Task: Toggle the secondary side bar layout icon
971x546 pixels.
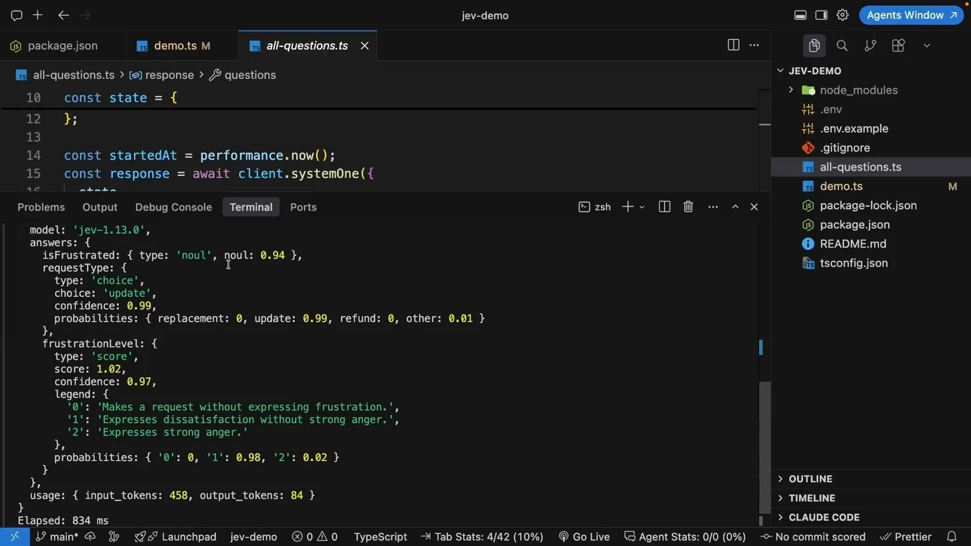Action: pyautogui.click(x=821, y=15)
